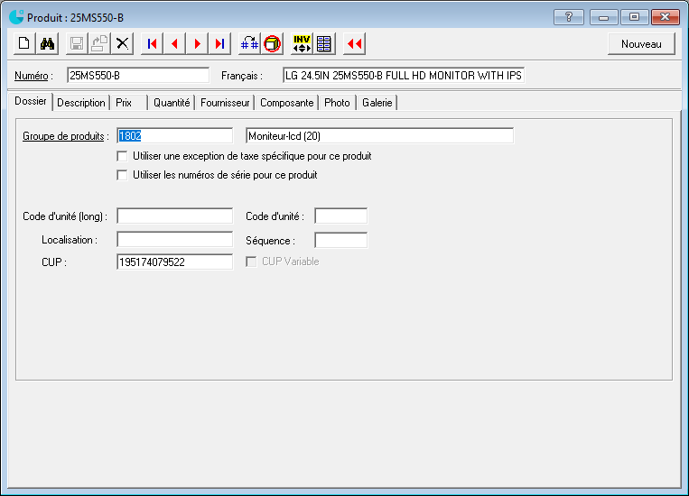Go to last record arrow
Screen dimensions: 689x496
pos(220,43)
